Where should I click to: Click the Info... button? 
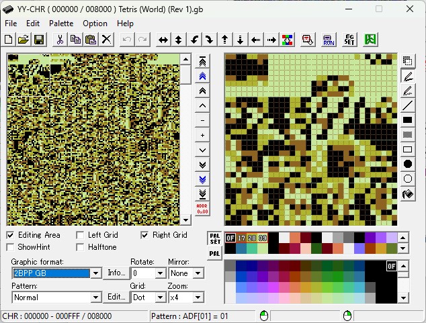[x=116, y=273]
